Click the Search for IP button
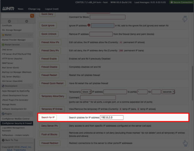The height and width of the screenshot is (151, 194). coord(48,117)
